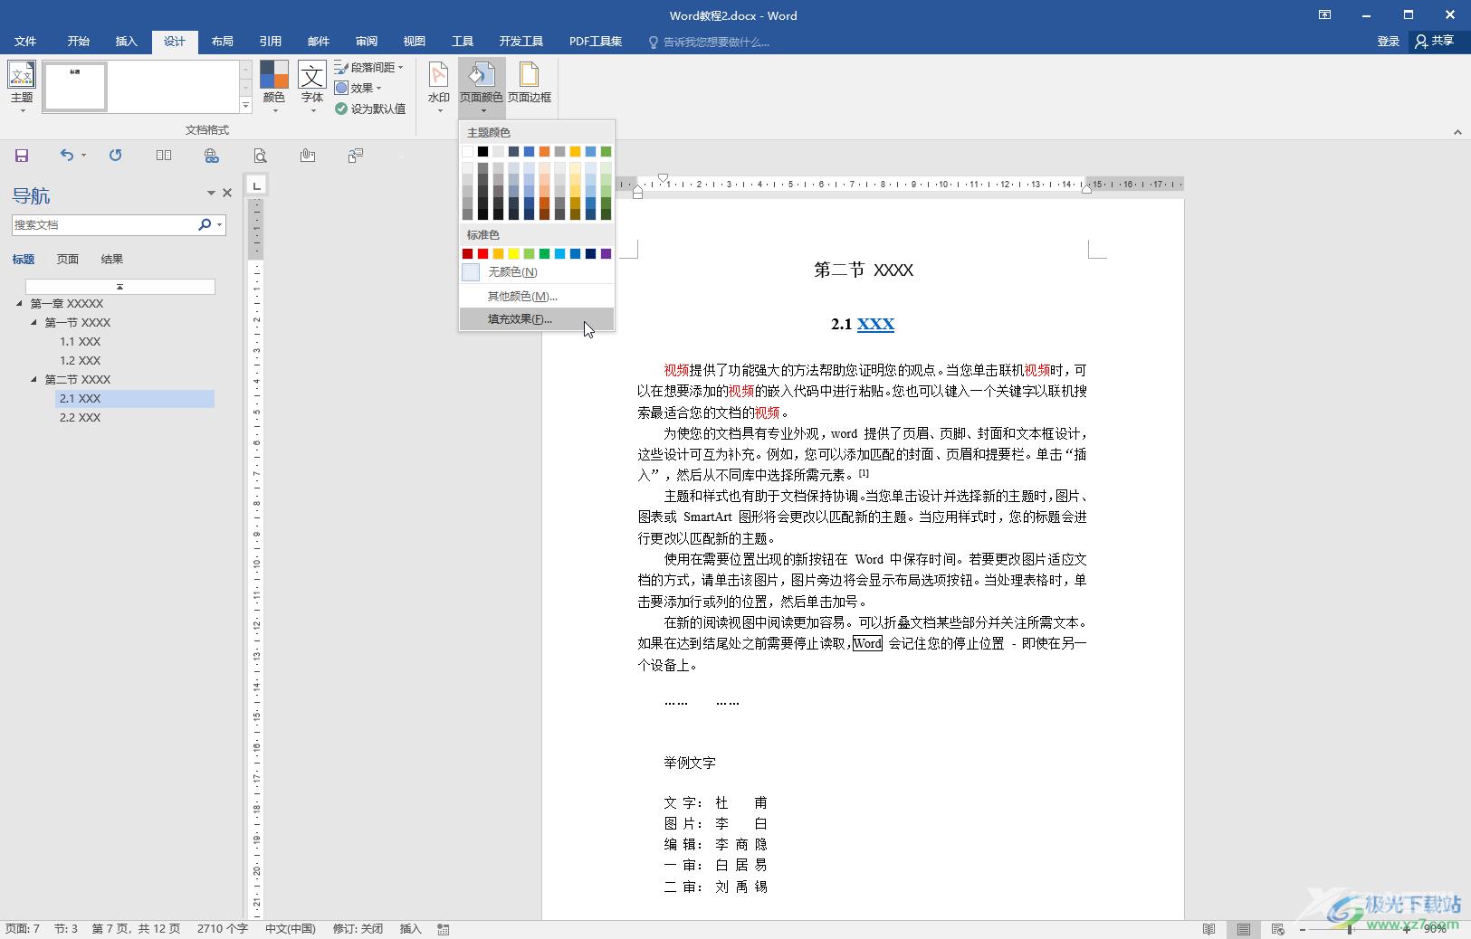Screen dimensions: 1471x939
Task: Switch to read mode view icon
Action: click(1208, 929)
